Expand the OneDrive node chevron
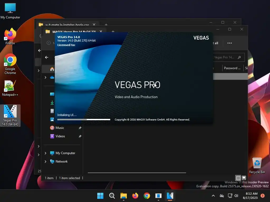The width and height of the screenshot is (270, 202). click(45, 78)
